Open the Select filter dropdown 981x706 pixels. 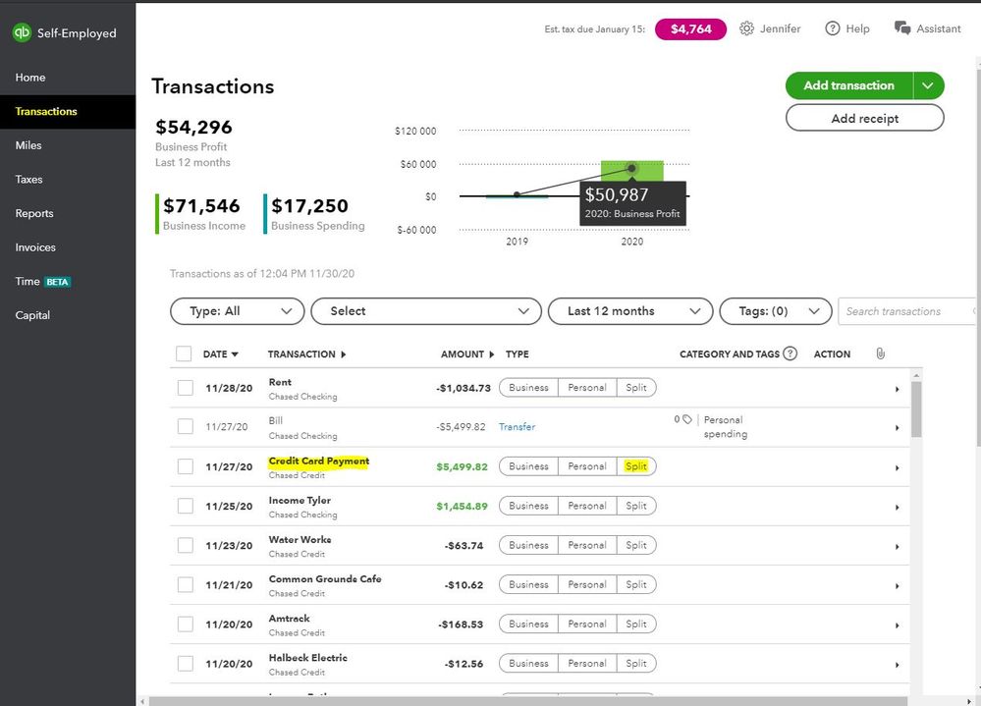pos(426,311)
